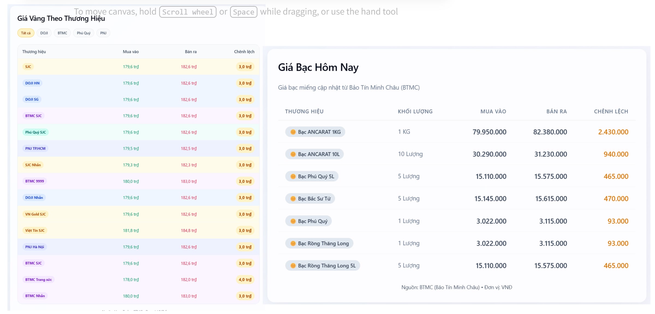Click the SJC brand badge
This screenshot has height=314, width=655.
(x=28, y=67)
